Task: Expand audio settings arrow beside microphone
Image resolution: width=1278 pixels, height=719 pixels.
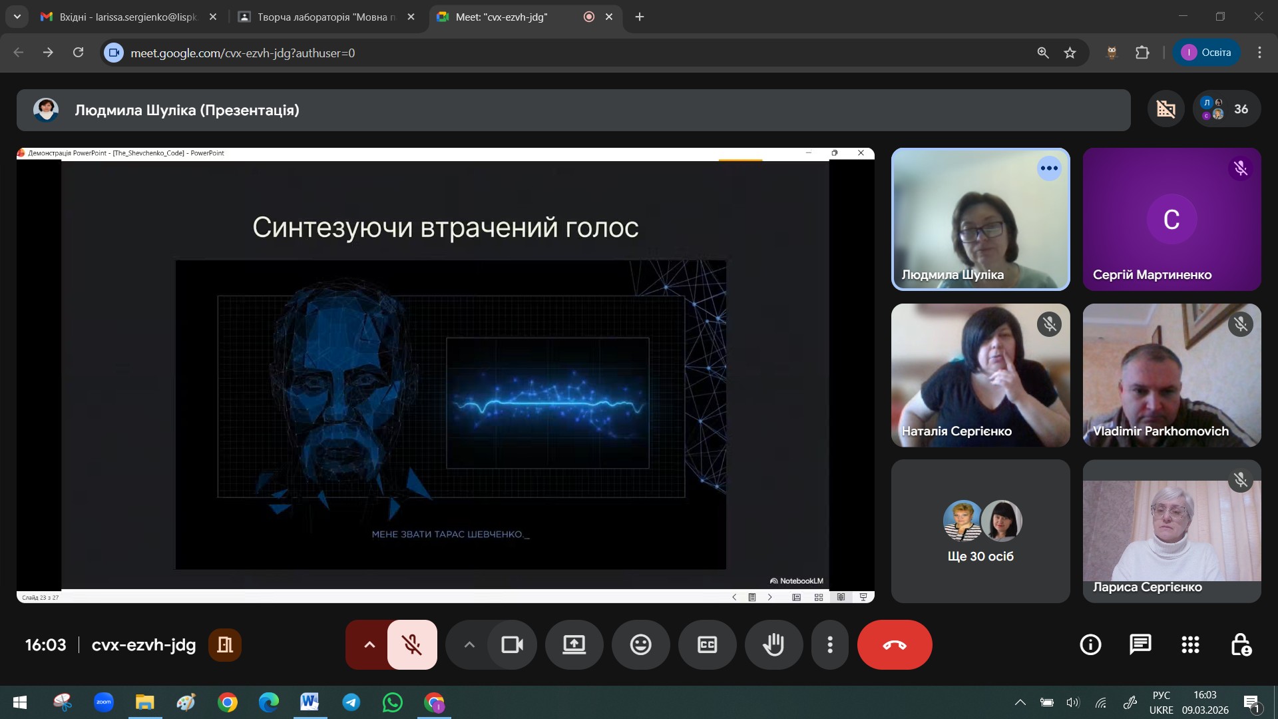Action: tap(369, 644)
